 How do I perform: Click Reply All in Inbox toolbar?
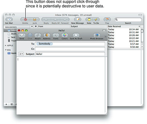click(56, 19)
